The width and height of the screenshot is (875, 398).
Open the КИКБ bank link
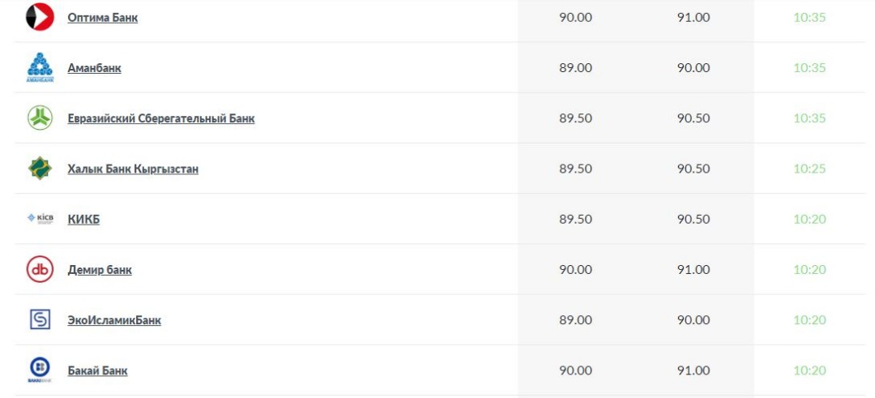point(83,220)
